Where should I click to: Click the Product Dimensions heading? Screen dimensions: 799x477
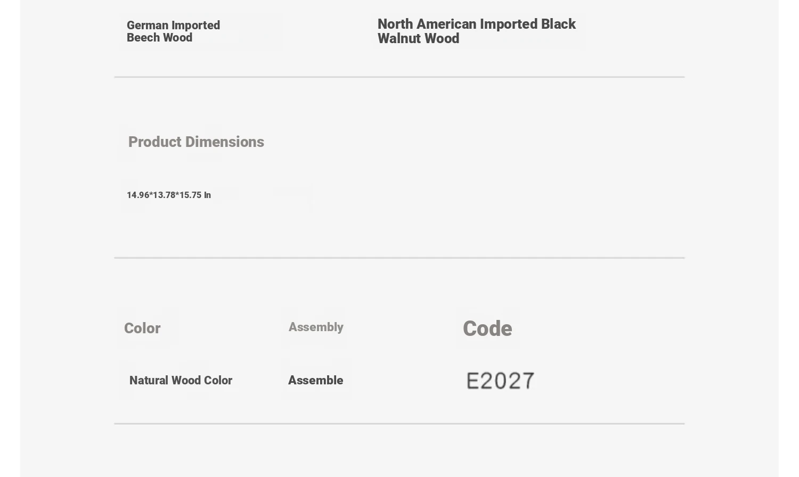196,142
